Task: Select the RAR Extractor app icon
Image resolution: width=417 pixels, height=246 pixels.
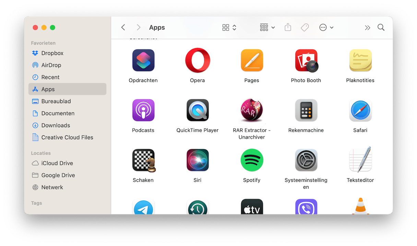Action: point(252,110)
